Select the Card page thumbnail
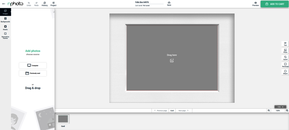 pos(63,119)
